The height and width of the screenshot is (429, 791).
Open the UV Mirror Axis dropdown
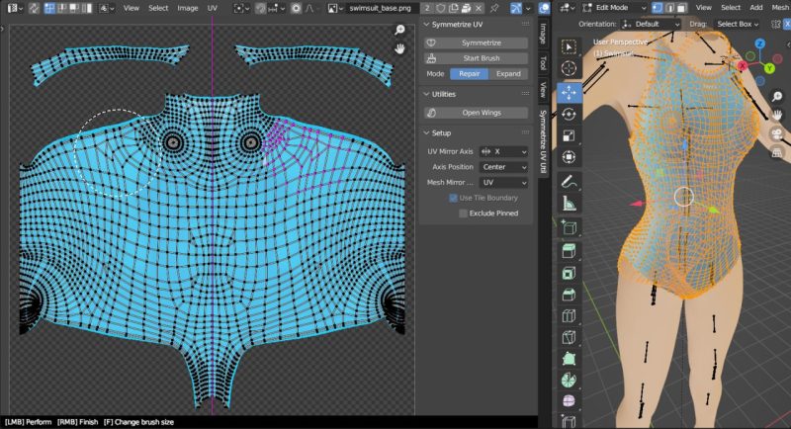(x=502, y=151)
